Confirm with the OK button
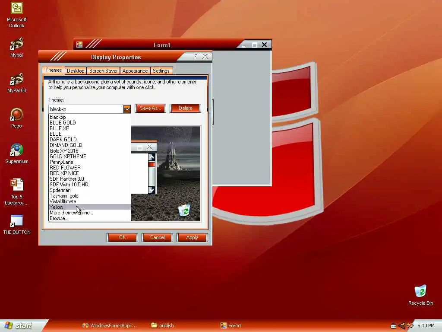The image size is (442, 332). point(122,237)
